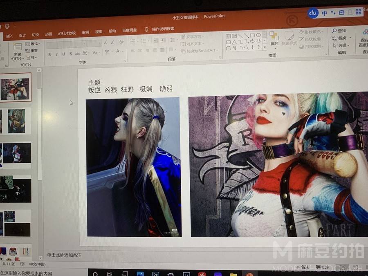The image size is (368, 276).
Task: Click the 重置 reset slide button
Action: coord(31,51)
